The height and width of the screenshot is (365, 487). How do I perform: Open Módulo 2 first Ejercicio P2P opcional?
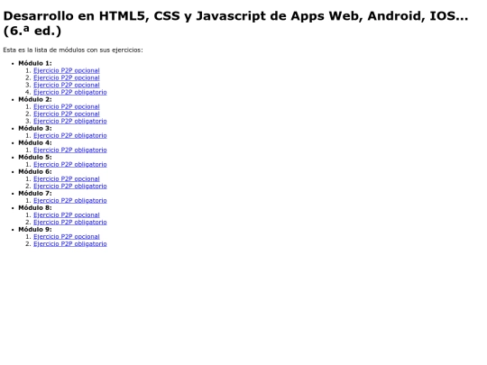[x=67, y=106]
